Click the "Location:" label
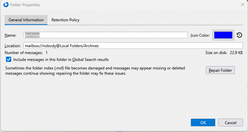248x132 pixels. (13, 46)
